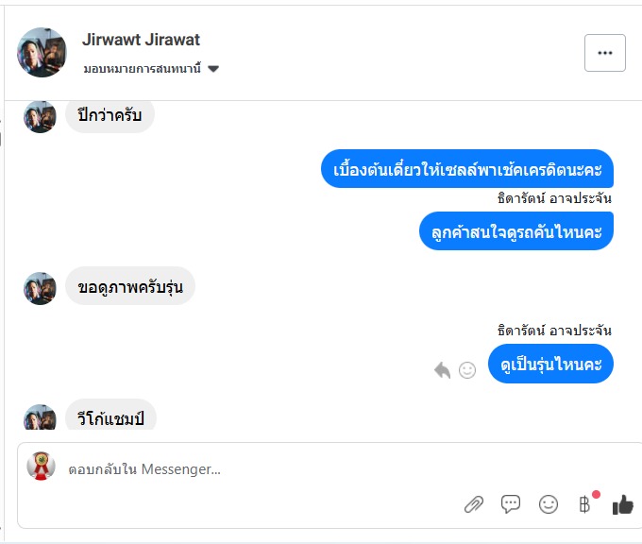Click the reply arrow beside last message
This screenshot has width=642, height=544.
(x=442, y=370)
